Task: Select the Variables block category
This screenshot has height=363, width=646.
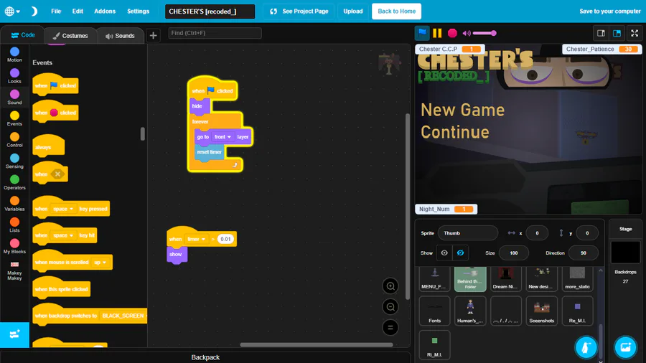Action: click(x=14, y=204)
